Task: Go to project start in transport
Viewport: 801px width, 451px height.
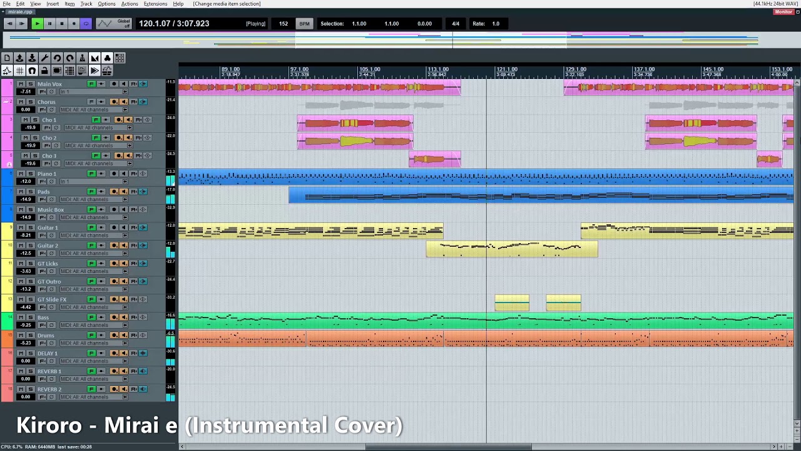Action: [x=9, y=24]
